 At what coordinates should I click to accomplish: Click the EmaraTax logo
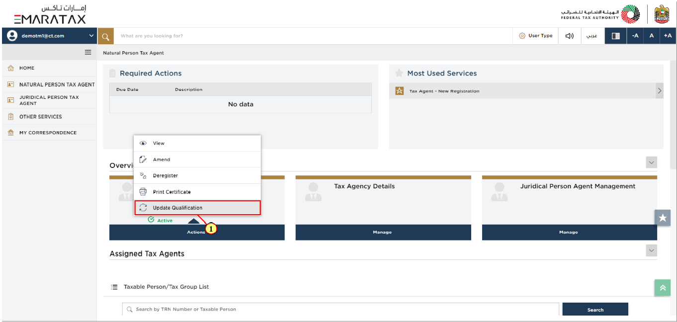tap(50, 14)
